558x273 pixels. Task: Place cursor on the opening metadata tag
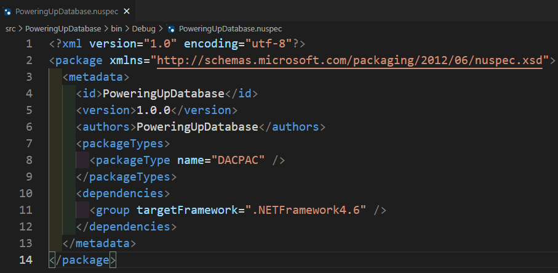[x=96, y=77]
